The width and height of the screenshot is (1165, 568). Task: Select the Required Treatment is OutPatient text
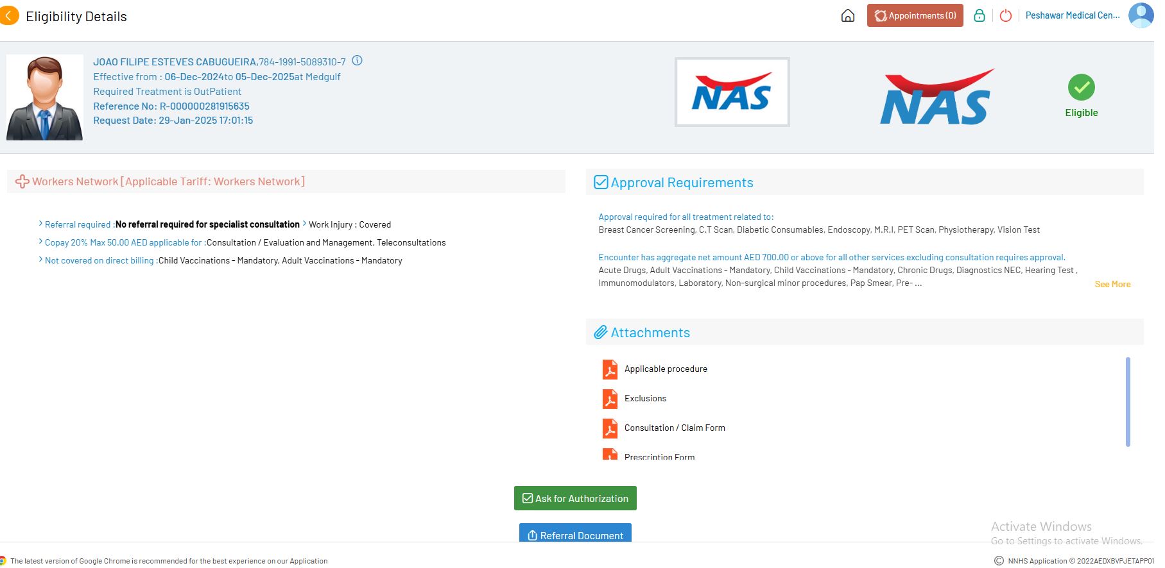point(168,91)
